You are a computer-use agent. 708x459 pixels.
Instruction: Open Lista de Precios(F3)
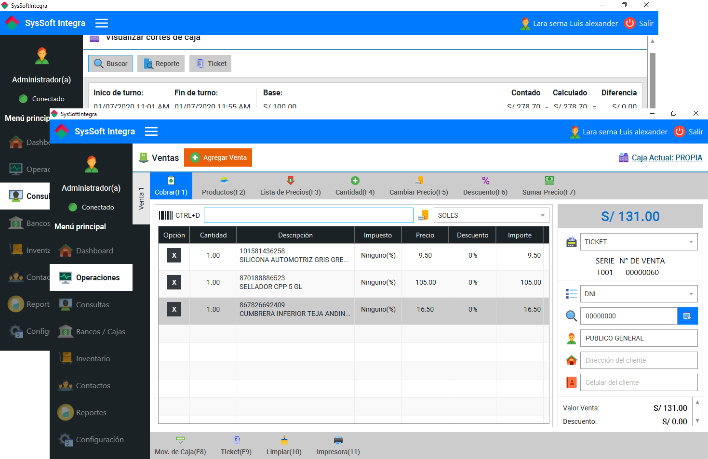click(290, 186)
